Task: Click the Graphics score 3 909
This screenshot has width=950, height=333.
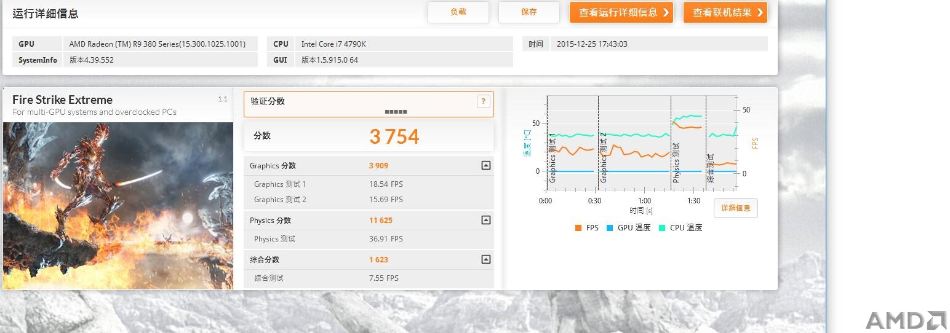Action: pos(378,166)
